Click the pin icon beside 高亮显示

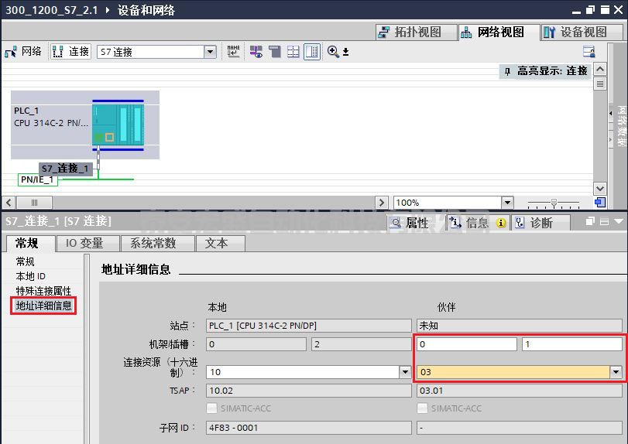507,71
